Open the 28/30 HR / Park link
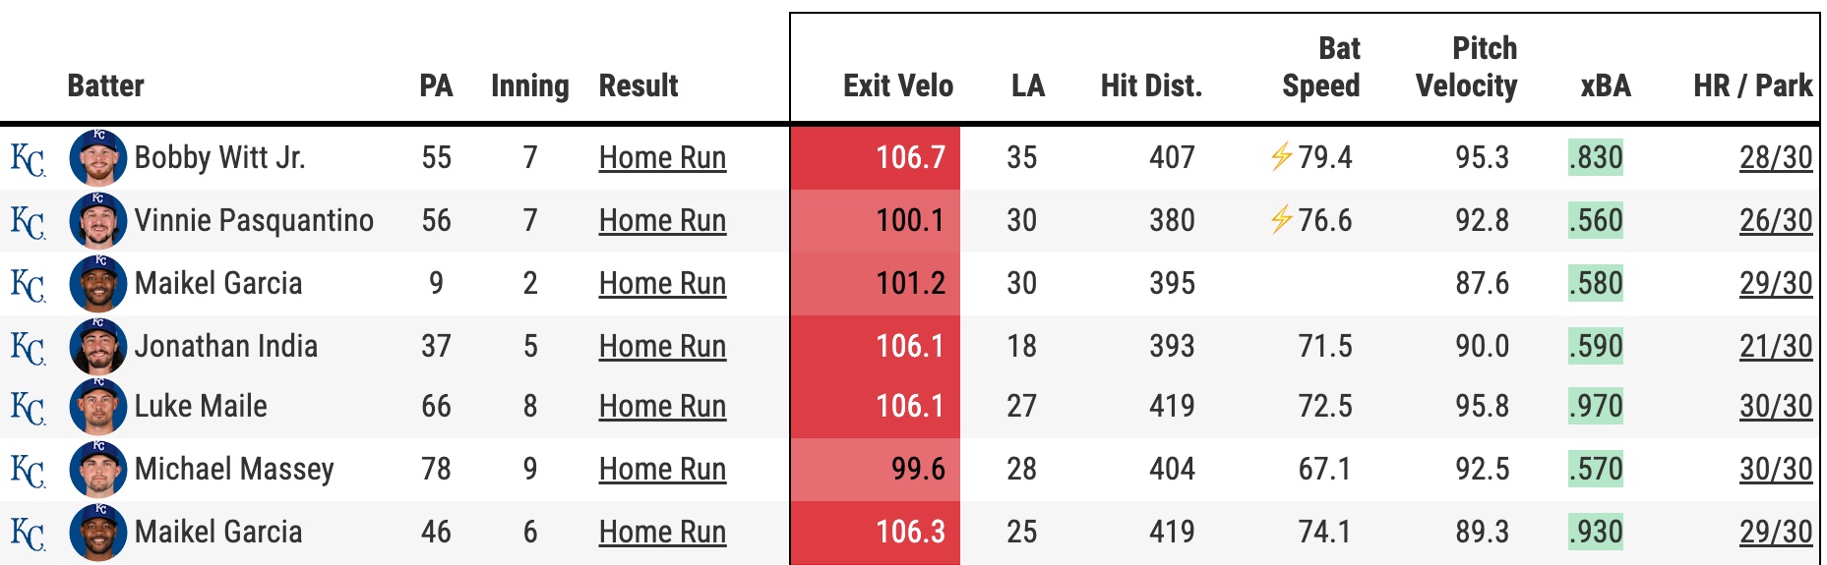1827x565 pixels. 1775,157
